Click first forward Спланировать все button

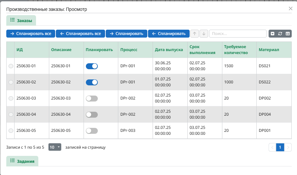point(31,34)
